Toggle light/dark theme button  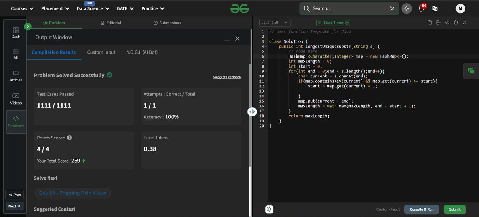pos(407,8)
